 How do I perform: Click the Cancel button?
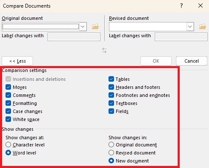tap(192, 61)
